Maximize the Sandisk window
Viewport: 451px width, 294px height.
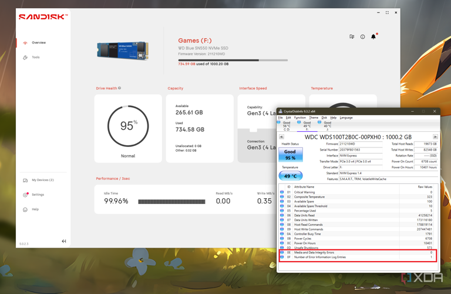point(387,13)
